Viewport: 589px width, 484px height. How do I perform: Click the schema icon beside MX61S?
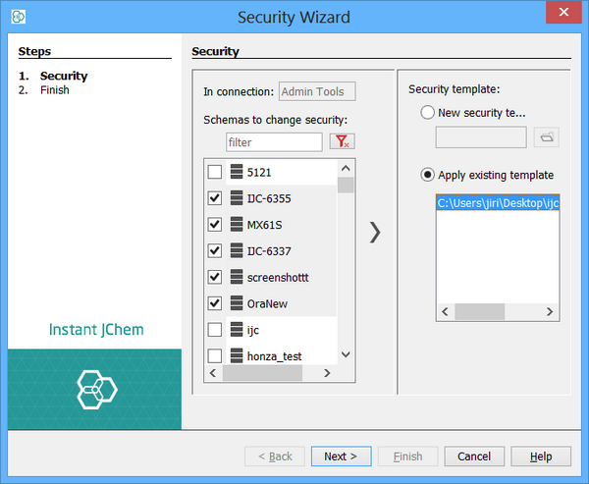(x=237, y=225)
